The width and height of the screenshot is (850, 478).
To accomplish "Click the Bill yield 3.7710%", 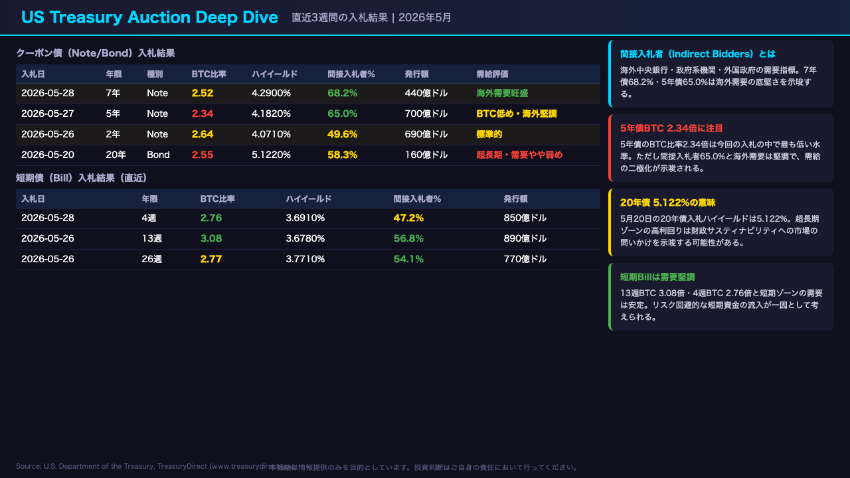I will tap(305, 259).
